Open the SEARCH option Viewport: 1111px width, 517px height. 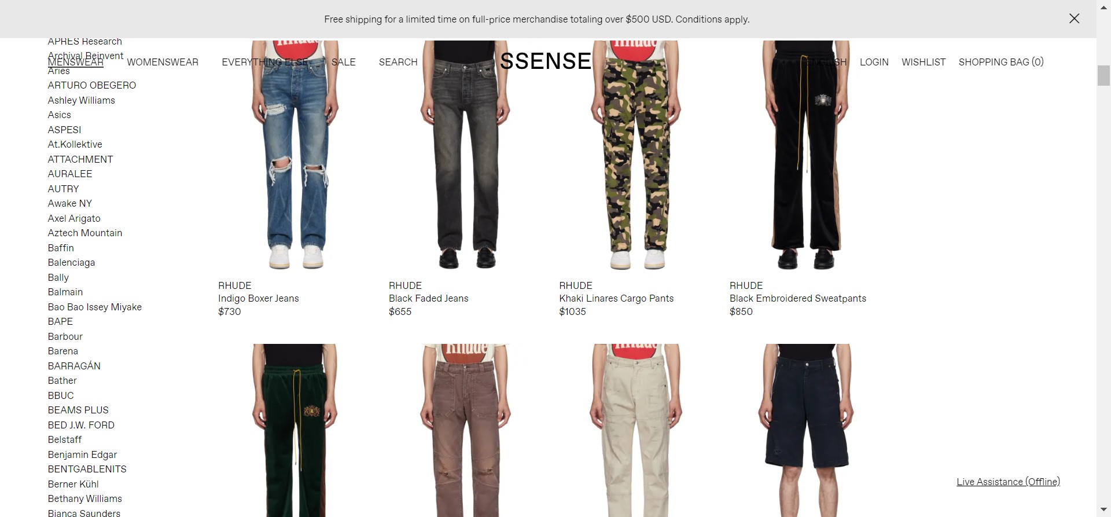coord(398,62)
